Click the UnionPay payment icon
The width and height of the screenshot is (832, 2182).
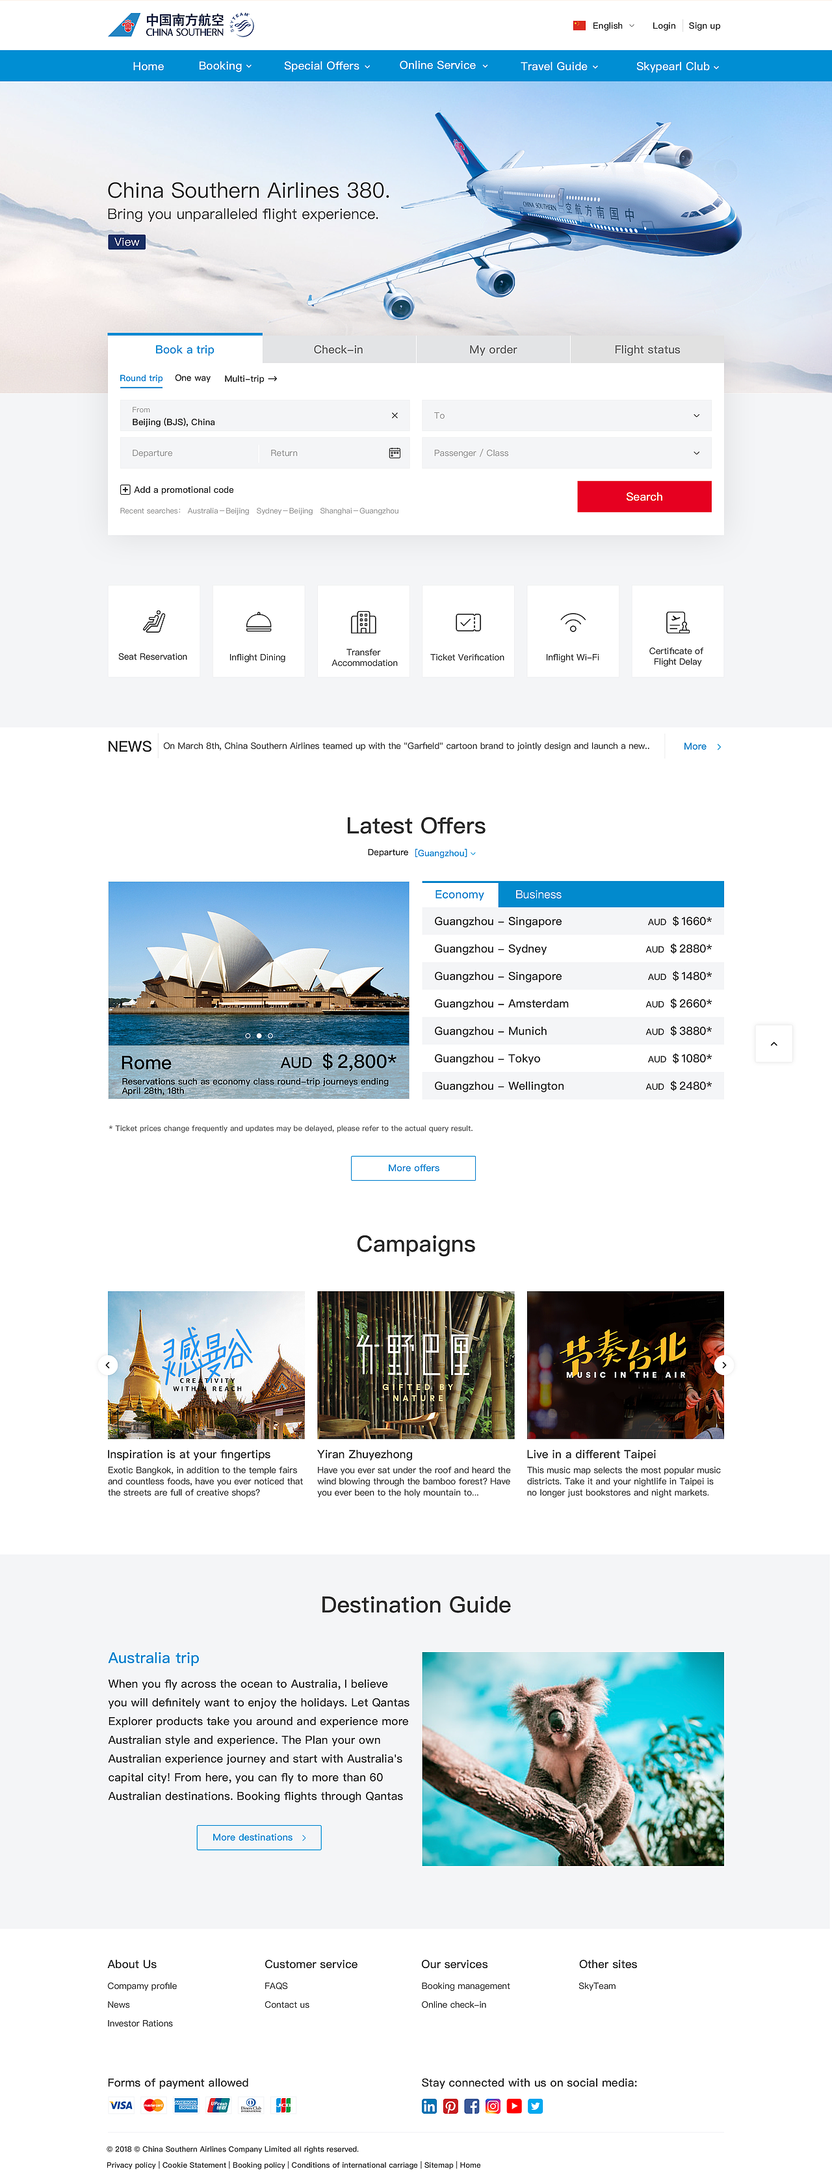pyautogui.click(x=218, y=2105)
